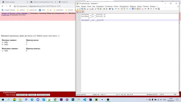Open Photoshop from taskbar
181x102 pixels.
pos(73,99)
